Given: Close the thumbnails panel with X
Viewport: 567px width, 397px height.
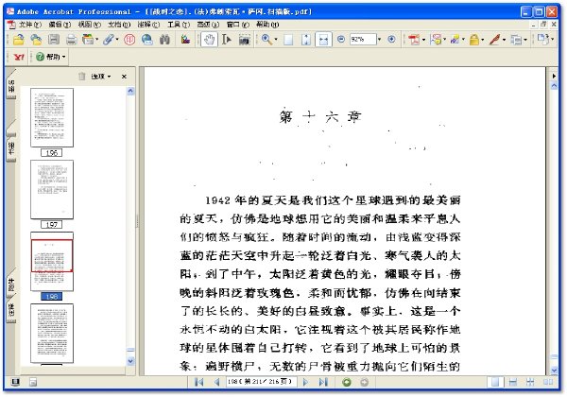Looking at the screenshot, I should pyautogui.click(x=124, y=77).
